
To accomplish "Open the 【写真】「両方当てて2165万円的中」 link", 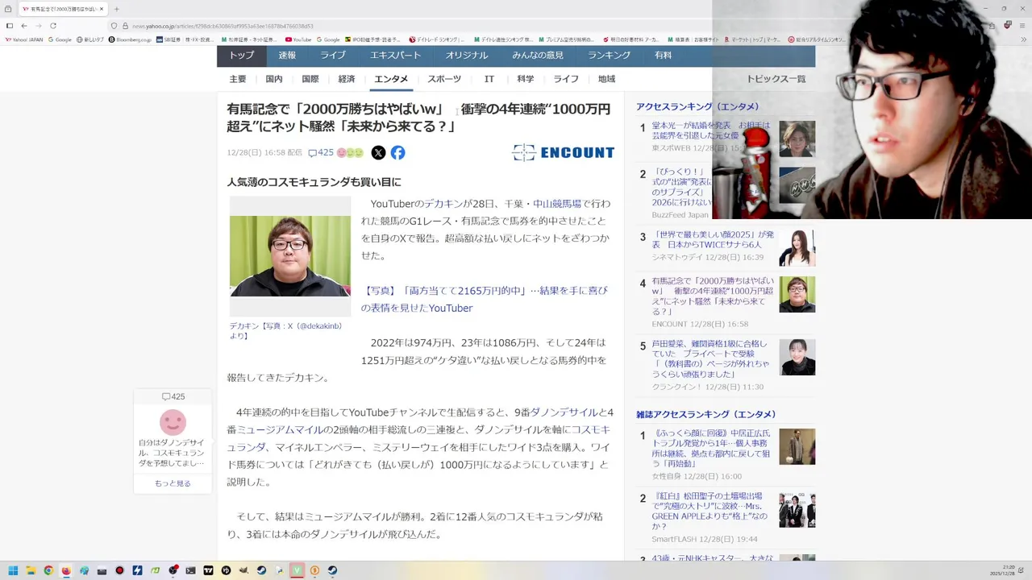I will pyautogui.click(x=484, y=300).
